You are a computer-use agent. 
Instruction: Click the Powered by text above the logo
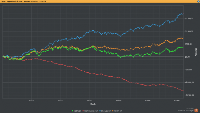coord(190,109)
